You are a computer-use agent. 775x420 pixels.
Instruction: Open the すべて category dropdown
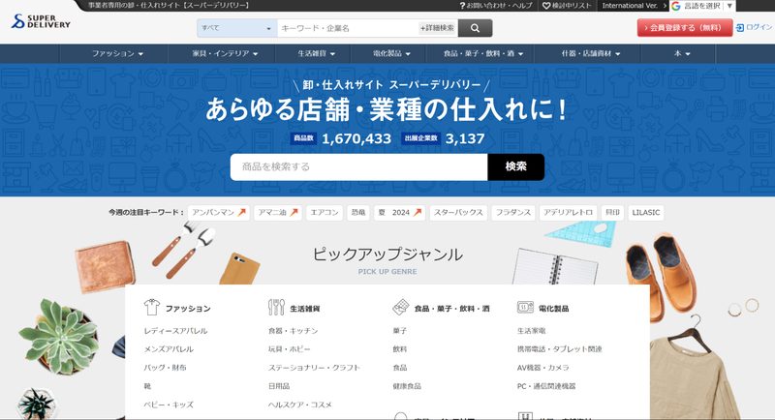point(236,28)
